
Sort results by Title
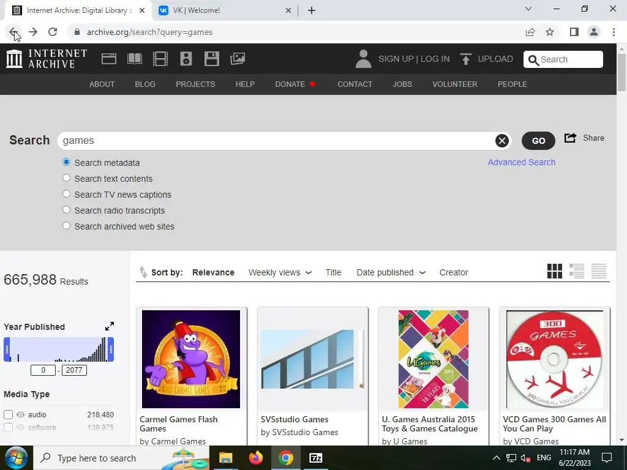point(333,272)
